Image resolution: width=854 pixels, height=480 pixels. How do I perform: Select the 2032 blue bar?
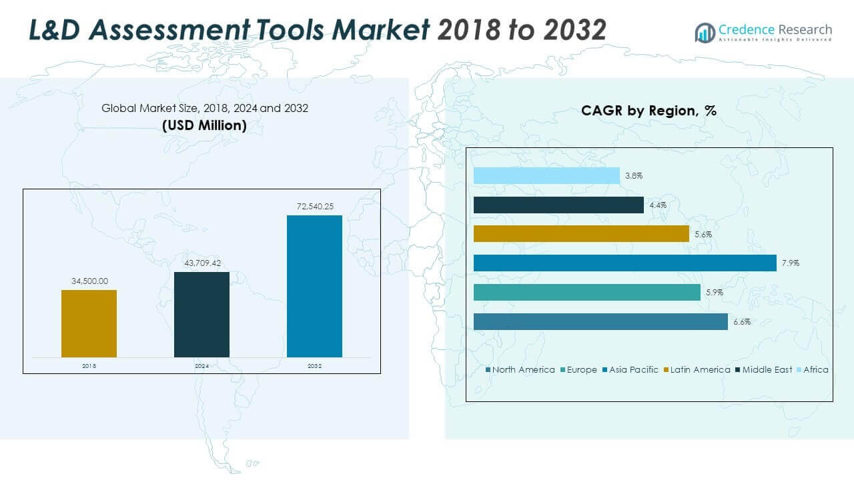click(314, 287)
